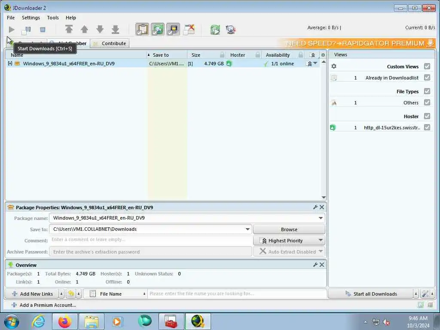Expand the Windows_9_9834u1 package row
440x330 pixels.
click(10, 64)
